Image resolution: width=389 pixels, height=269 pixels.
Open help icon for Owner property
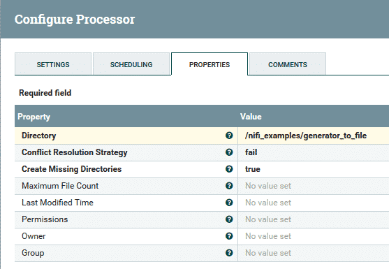tap(229, 236)
